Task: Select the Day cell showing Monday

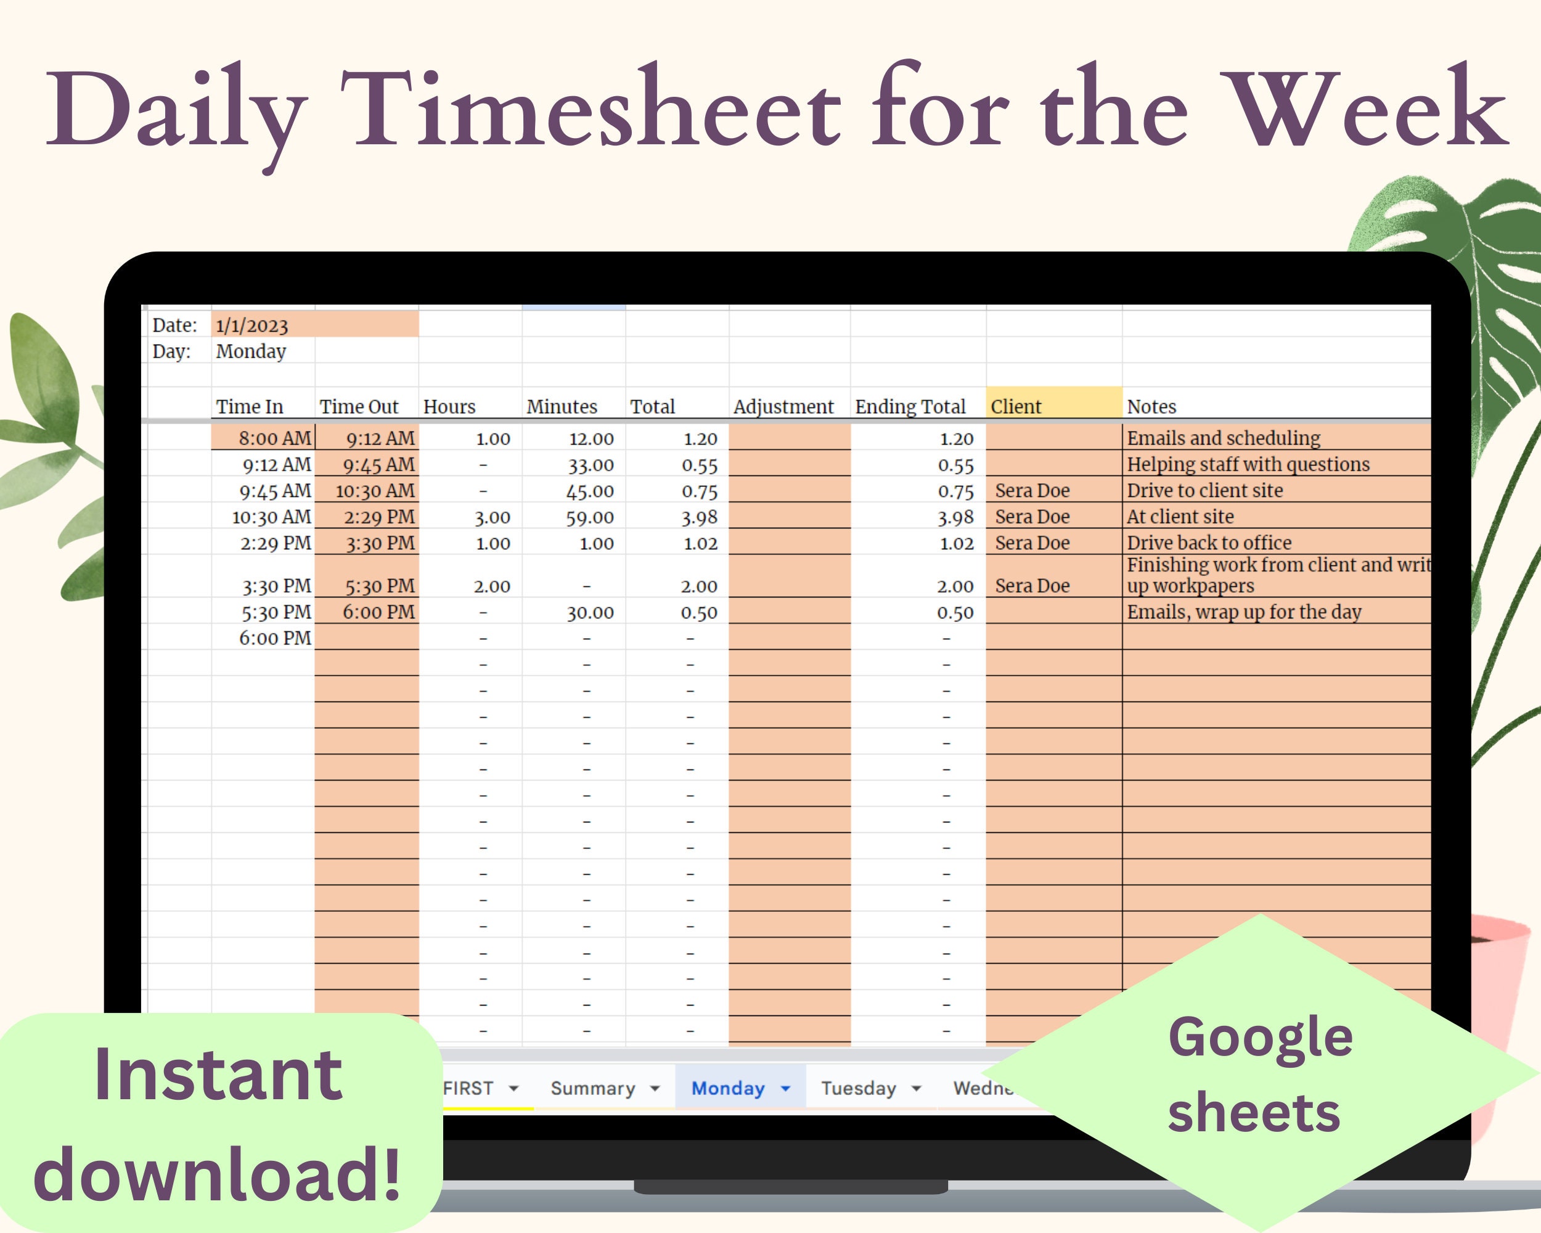Action: pos(251,351)
